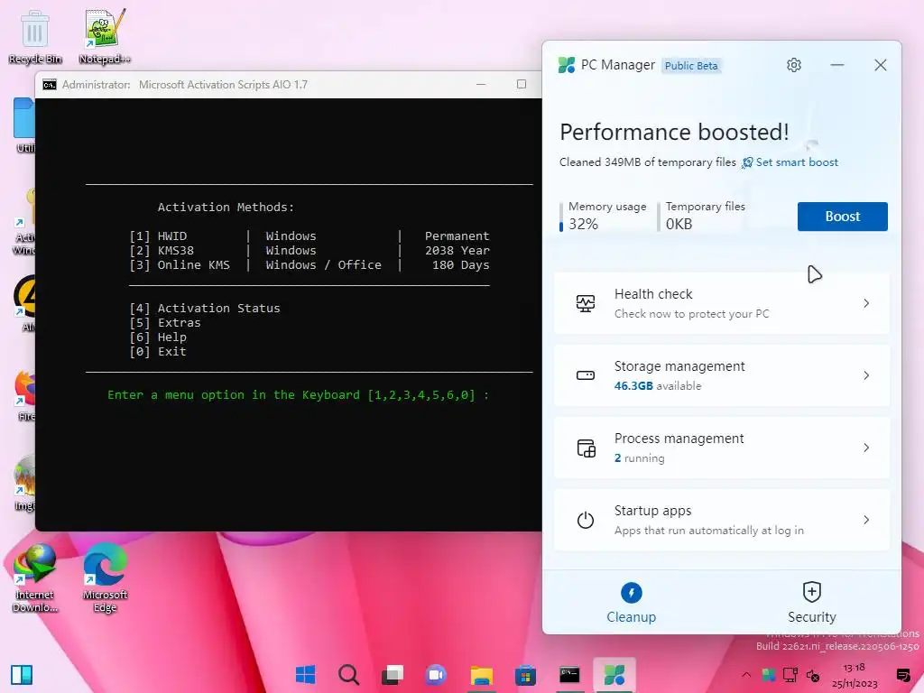Switch to the Security tab

(811, 602)
